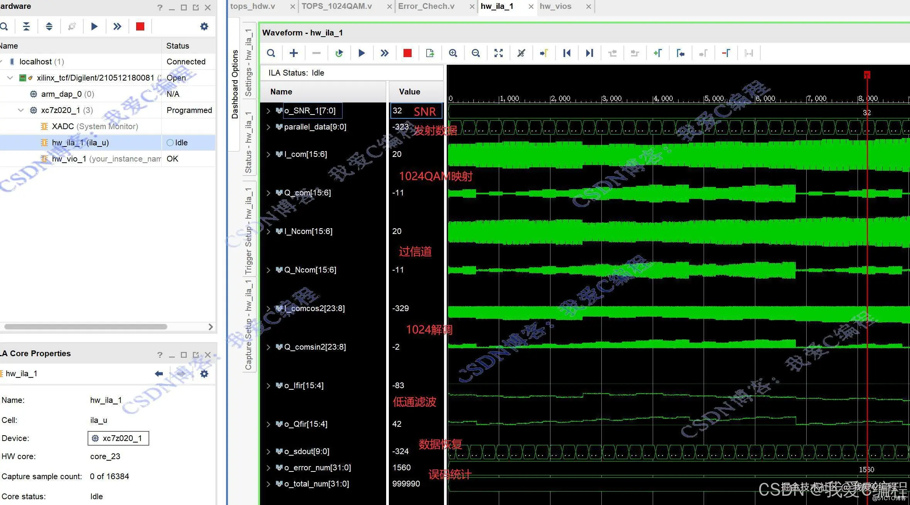Collapse the xc7z020_1 device tree node
910x505 pixels.
[21, 110]
